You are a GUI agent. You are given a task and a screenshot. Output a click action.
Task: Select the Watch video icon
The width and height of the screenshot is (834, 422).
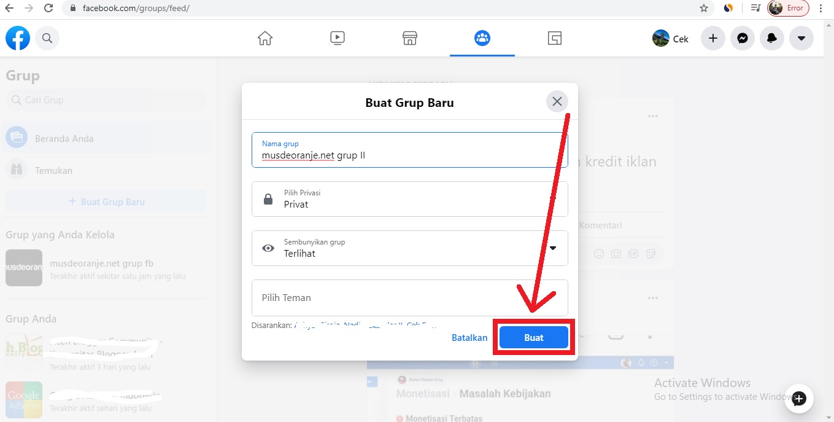click(337, 37)
